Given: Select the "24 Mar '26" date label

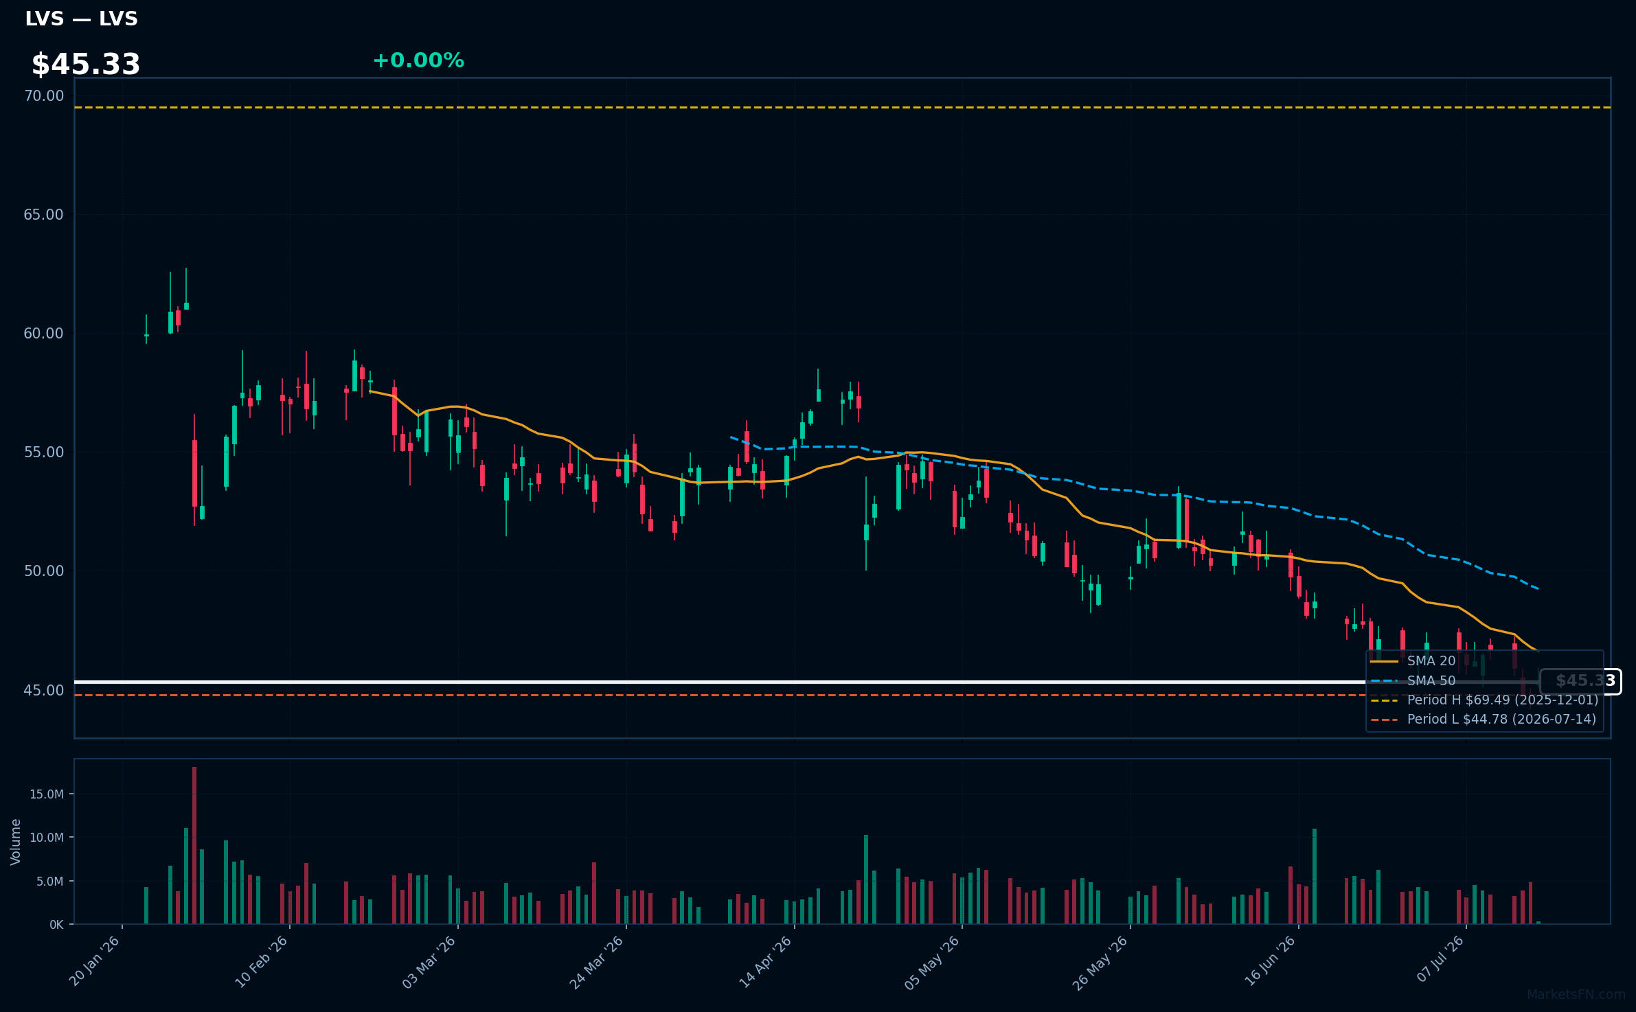Looking at the screenshot, I should pyautogui.click(x=597, y=961).
